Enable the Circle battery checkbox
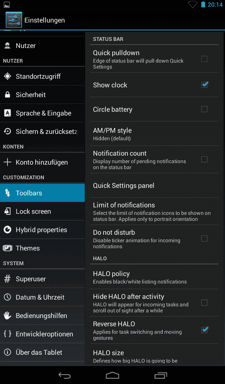 (x=204, y=109)
